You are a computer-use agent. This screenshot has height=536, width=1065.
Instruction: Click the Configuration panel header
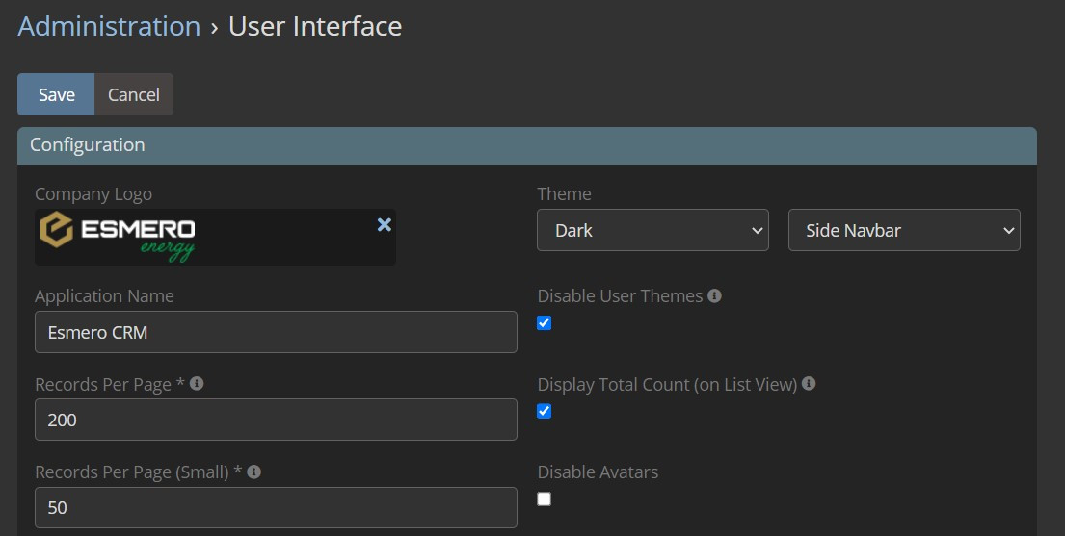[x=526, y=145]
